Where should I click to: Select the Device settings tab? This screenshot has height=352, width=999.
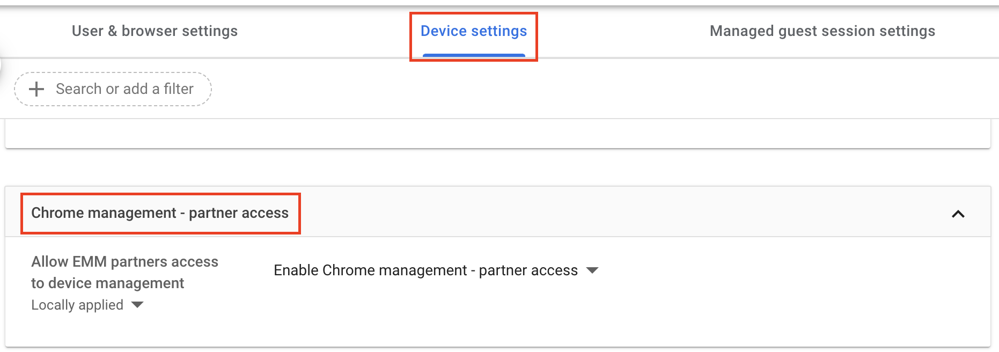coord(473,31)
